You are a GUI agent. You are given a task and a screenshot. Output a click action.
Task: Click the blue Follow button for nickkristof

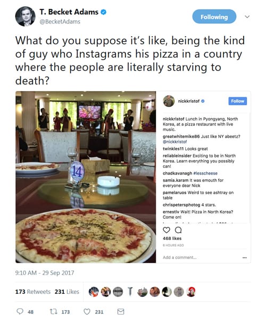coord(237,101)
